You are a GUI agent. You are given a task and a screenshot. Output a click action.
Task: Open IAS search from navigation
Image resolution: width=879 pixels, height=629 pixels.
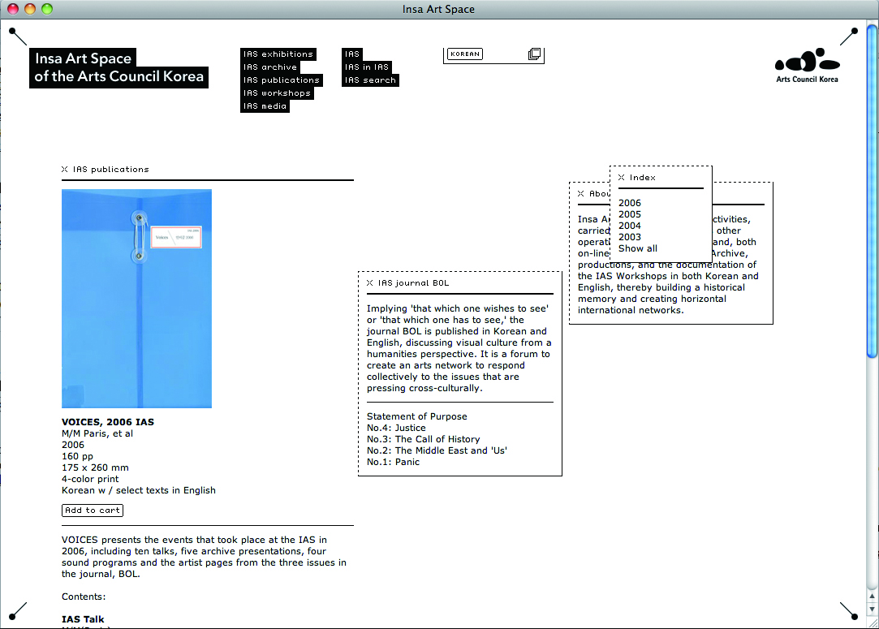370,80
